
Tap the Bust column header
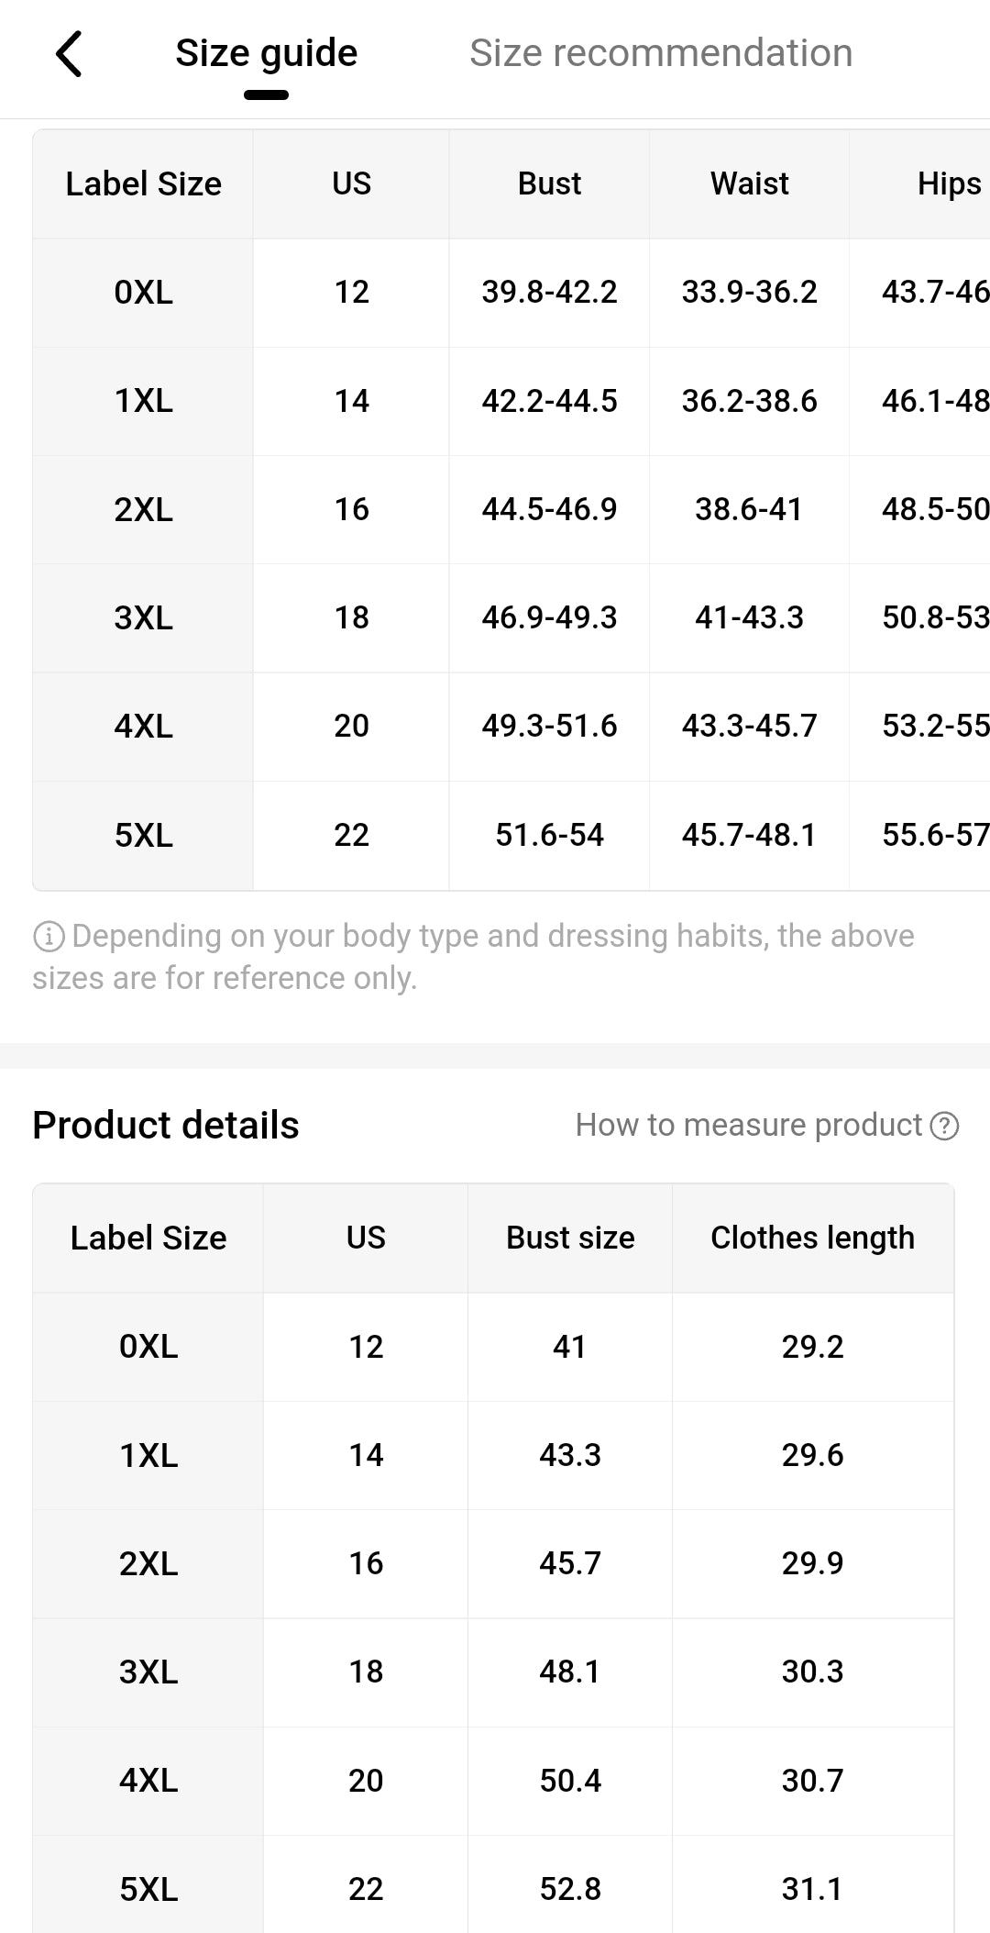click(549, 183)
